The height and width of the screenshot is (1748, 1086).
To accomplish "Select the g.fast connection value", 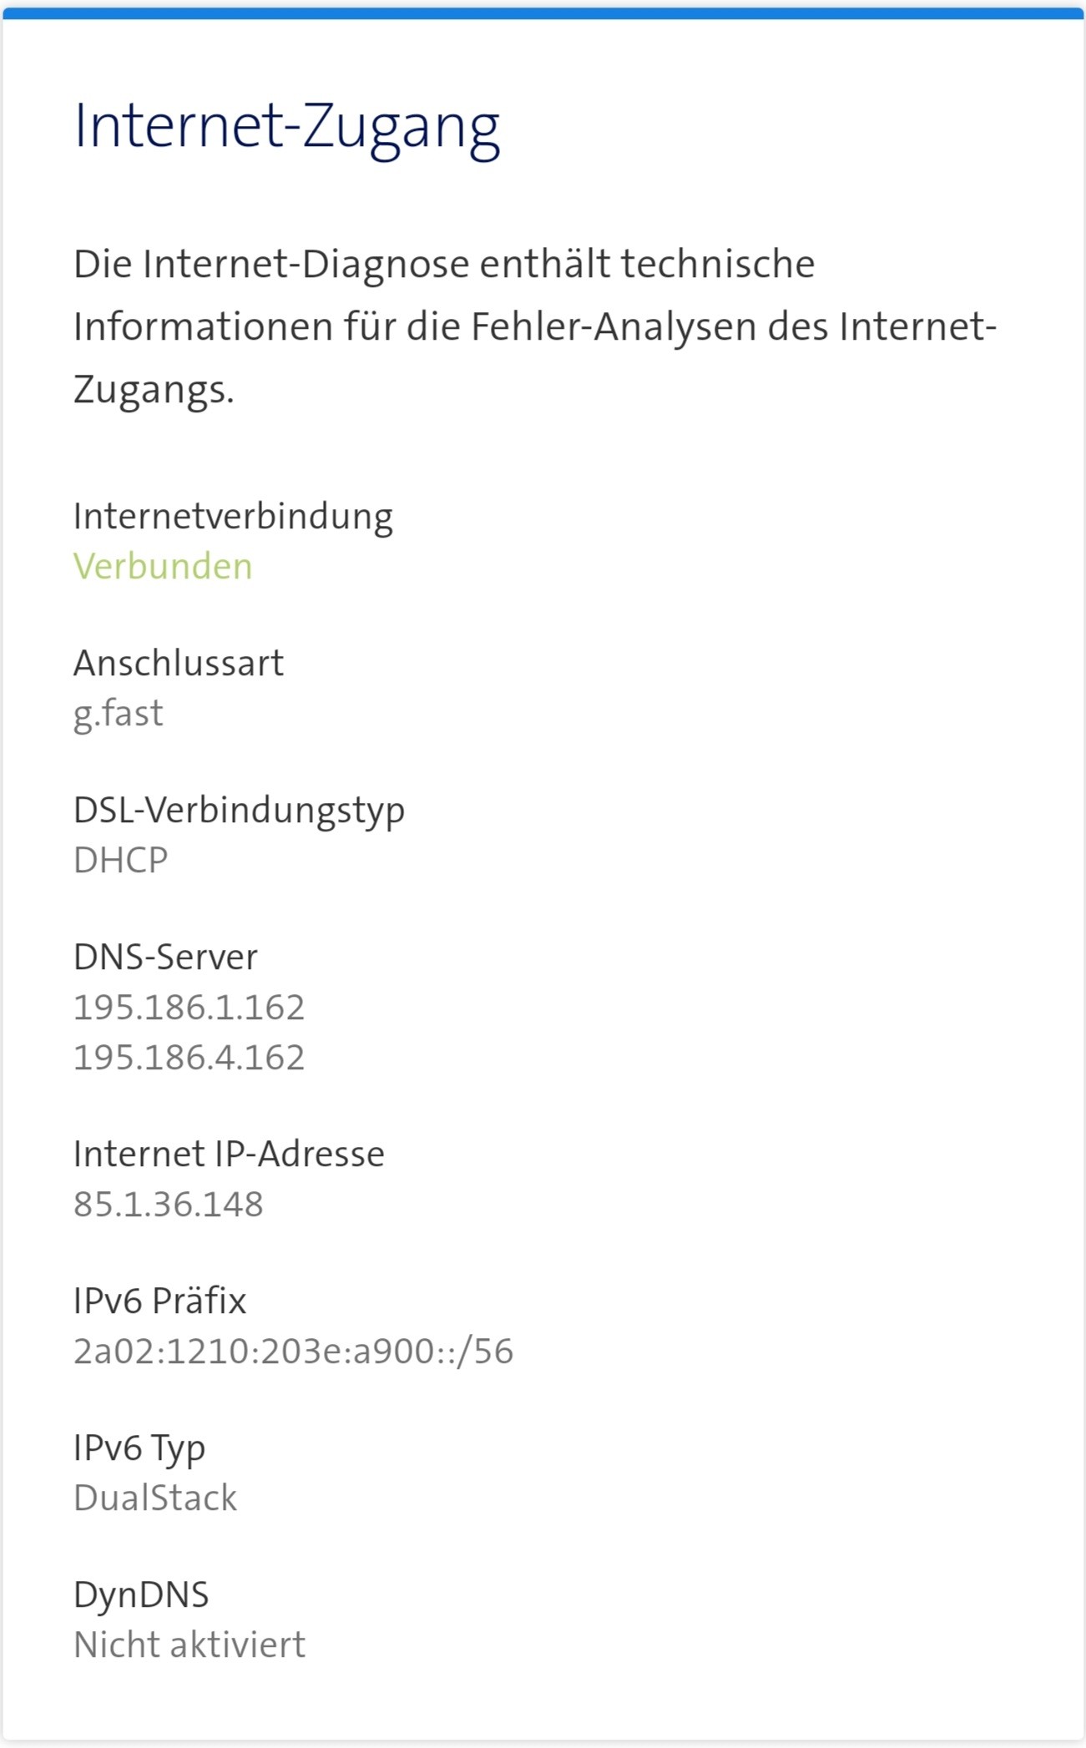I will click(x=119, y=714).
